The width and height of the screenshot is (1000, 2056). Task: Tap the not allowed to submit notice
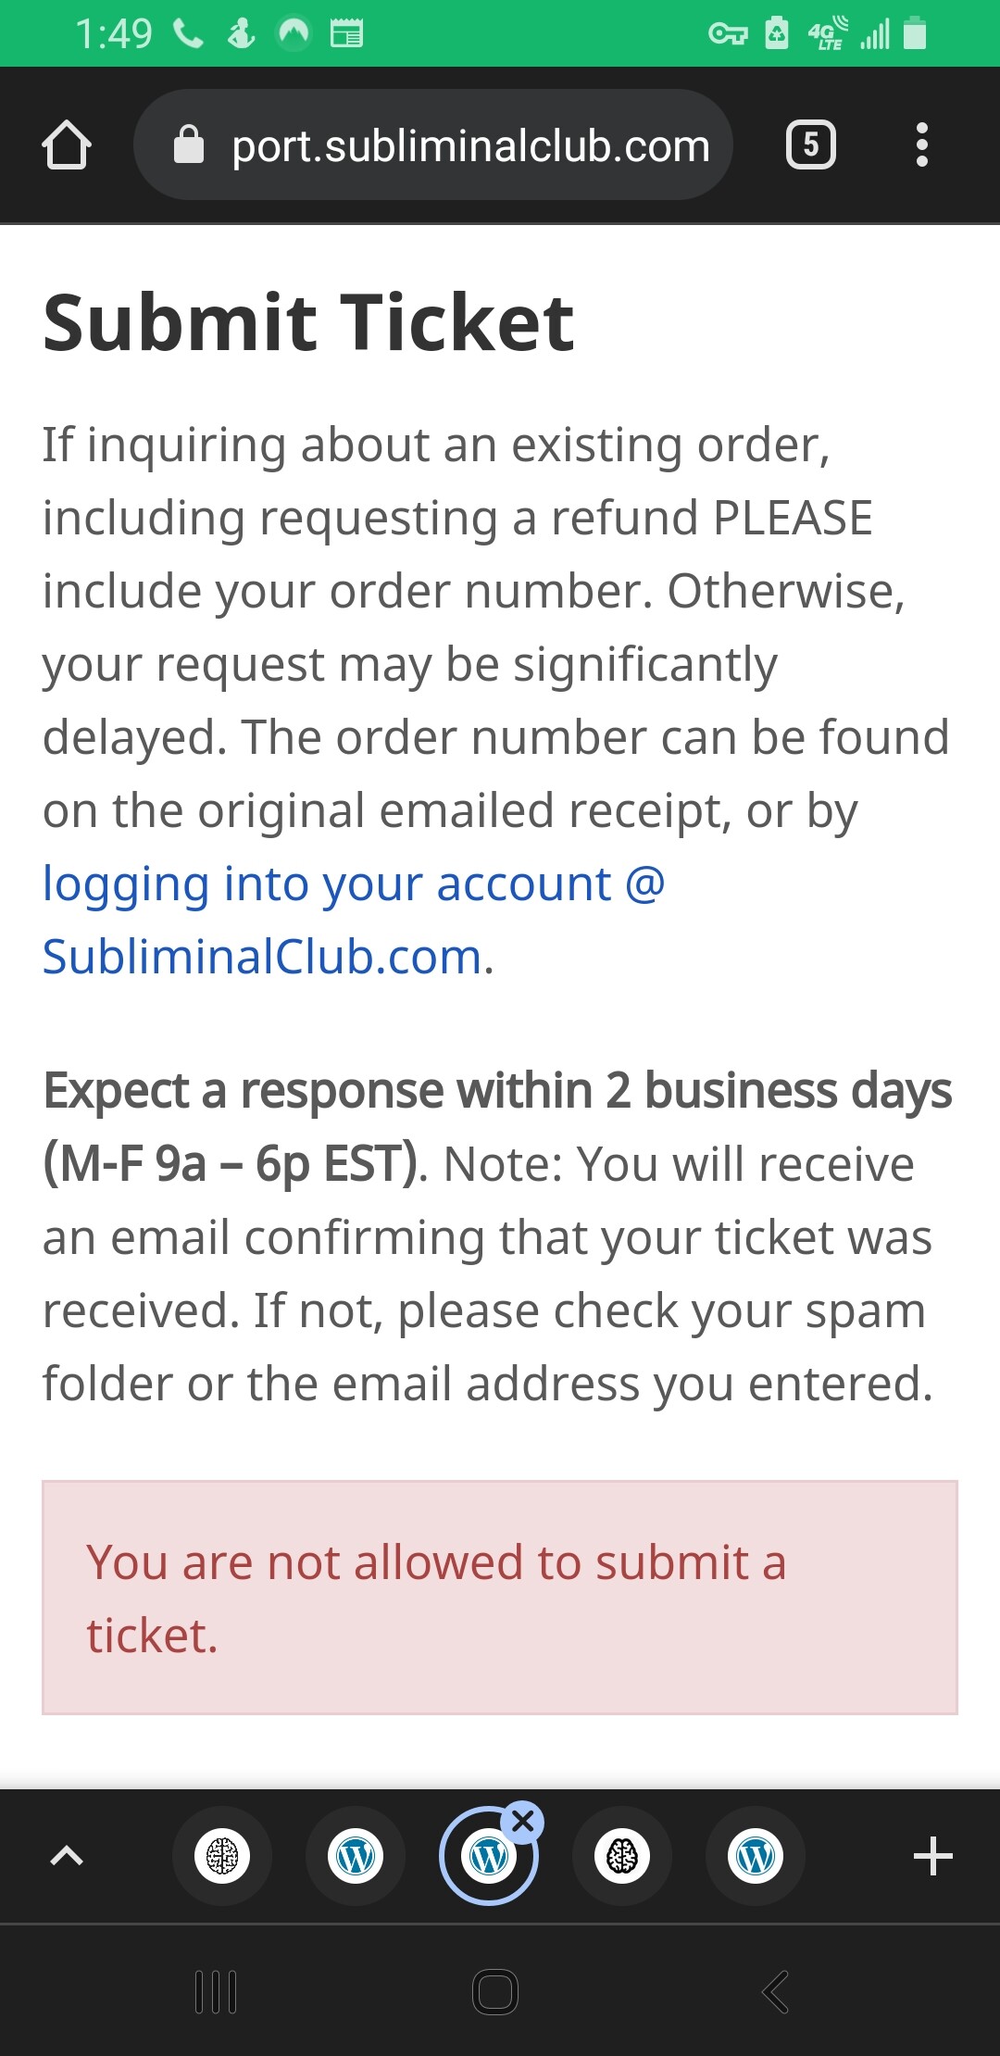click(x=500, y=1598)
